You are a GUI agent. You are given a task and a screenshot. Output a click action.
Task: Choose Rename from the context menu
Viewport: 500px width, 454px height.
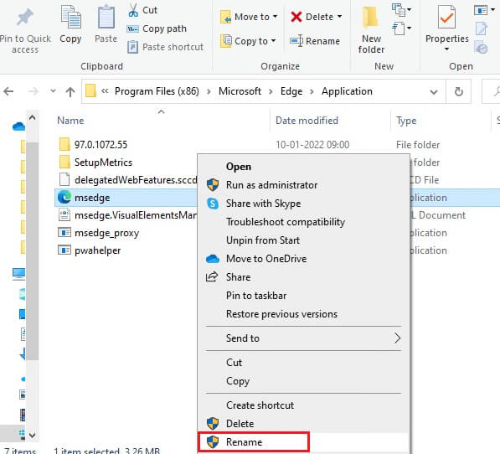(x=244, y=442)
